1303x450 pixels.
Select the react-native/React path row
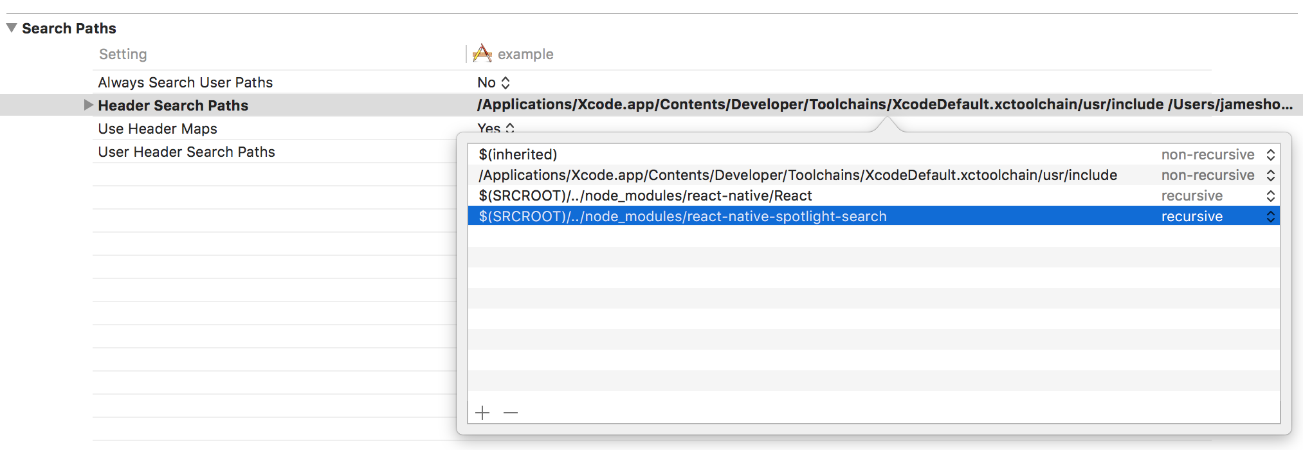tap(645, 195)
